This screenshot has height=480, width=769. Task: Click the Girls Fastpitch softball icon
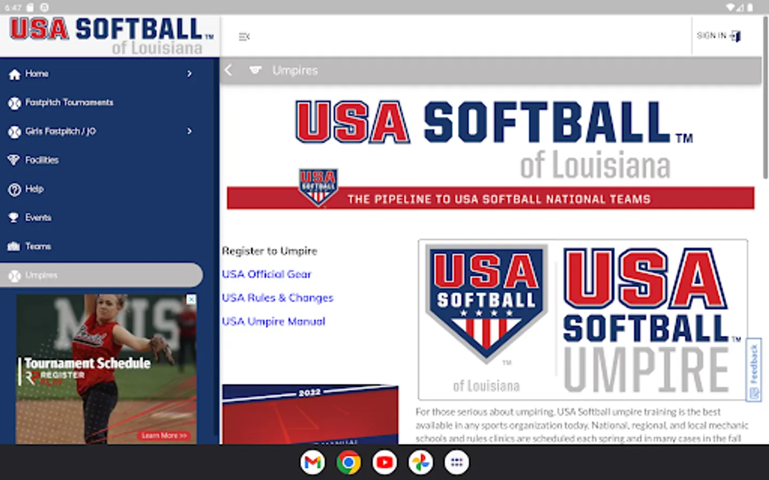pos(14,132)
